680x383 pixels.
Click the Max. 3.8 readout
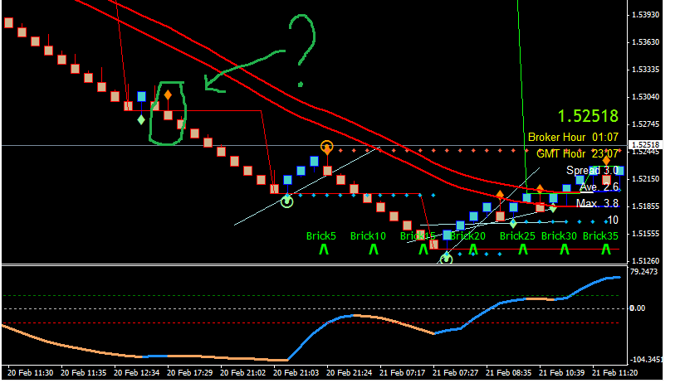click(x=597, y=203)
